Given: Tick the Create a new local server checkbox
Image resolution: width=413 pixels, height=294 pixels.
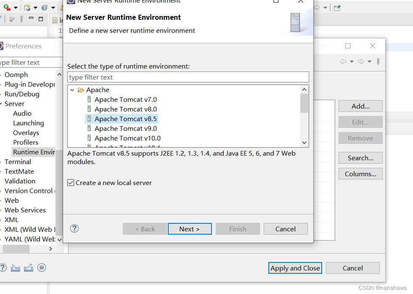Looking at the screenshot, I should (71, 183).
